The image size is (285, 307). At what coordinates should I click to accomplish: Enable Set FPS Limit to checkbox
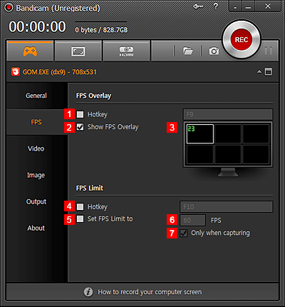point(80,218)
